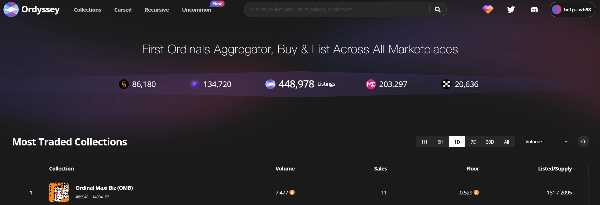Open the diamond rewards icon
This screenshot has height=205, width=600.
point(488,9)
